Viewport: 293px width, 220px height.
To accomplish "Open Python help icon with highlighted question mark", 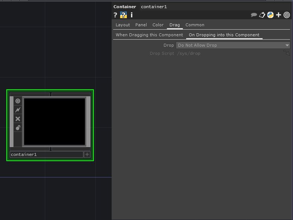I will click(x=124, y=15).
